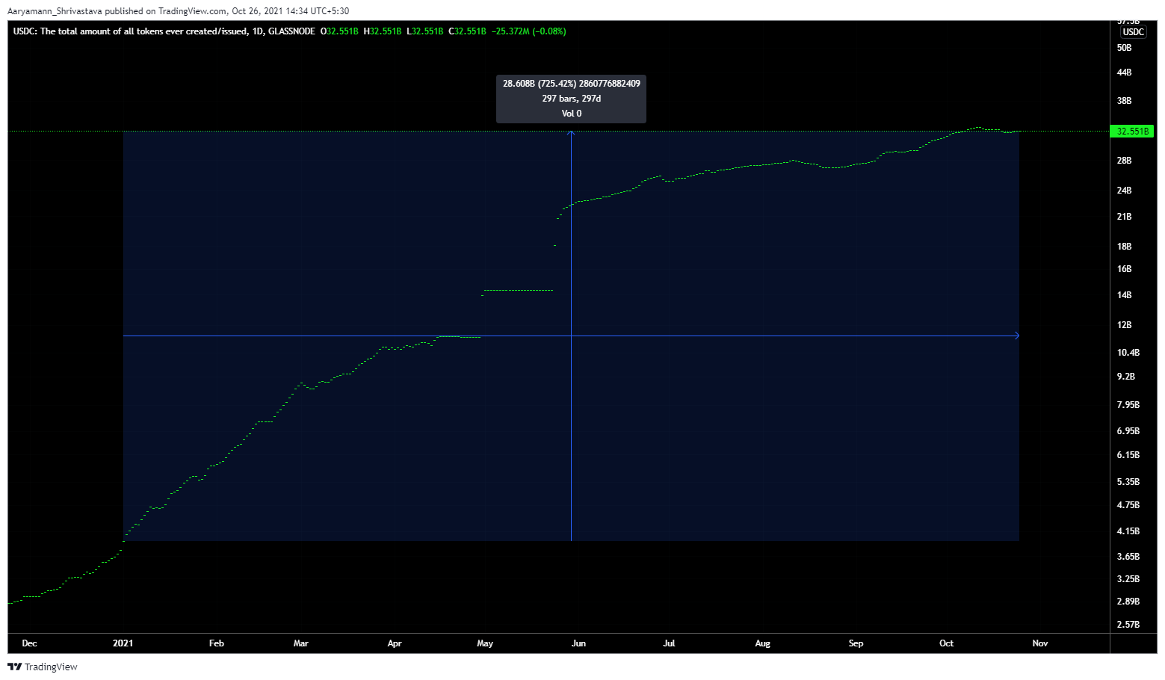Click the Feb label on time axis
This screenshot has width=1165, height=680.
pos(217,643)
